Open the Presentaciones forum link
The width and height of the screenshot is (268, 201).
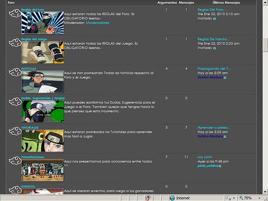[x=33, y=157]
